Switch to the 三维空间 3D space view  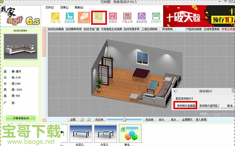84,18
